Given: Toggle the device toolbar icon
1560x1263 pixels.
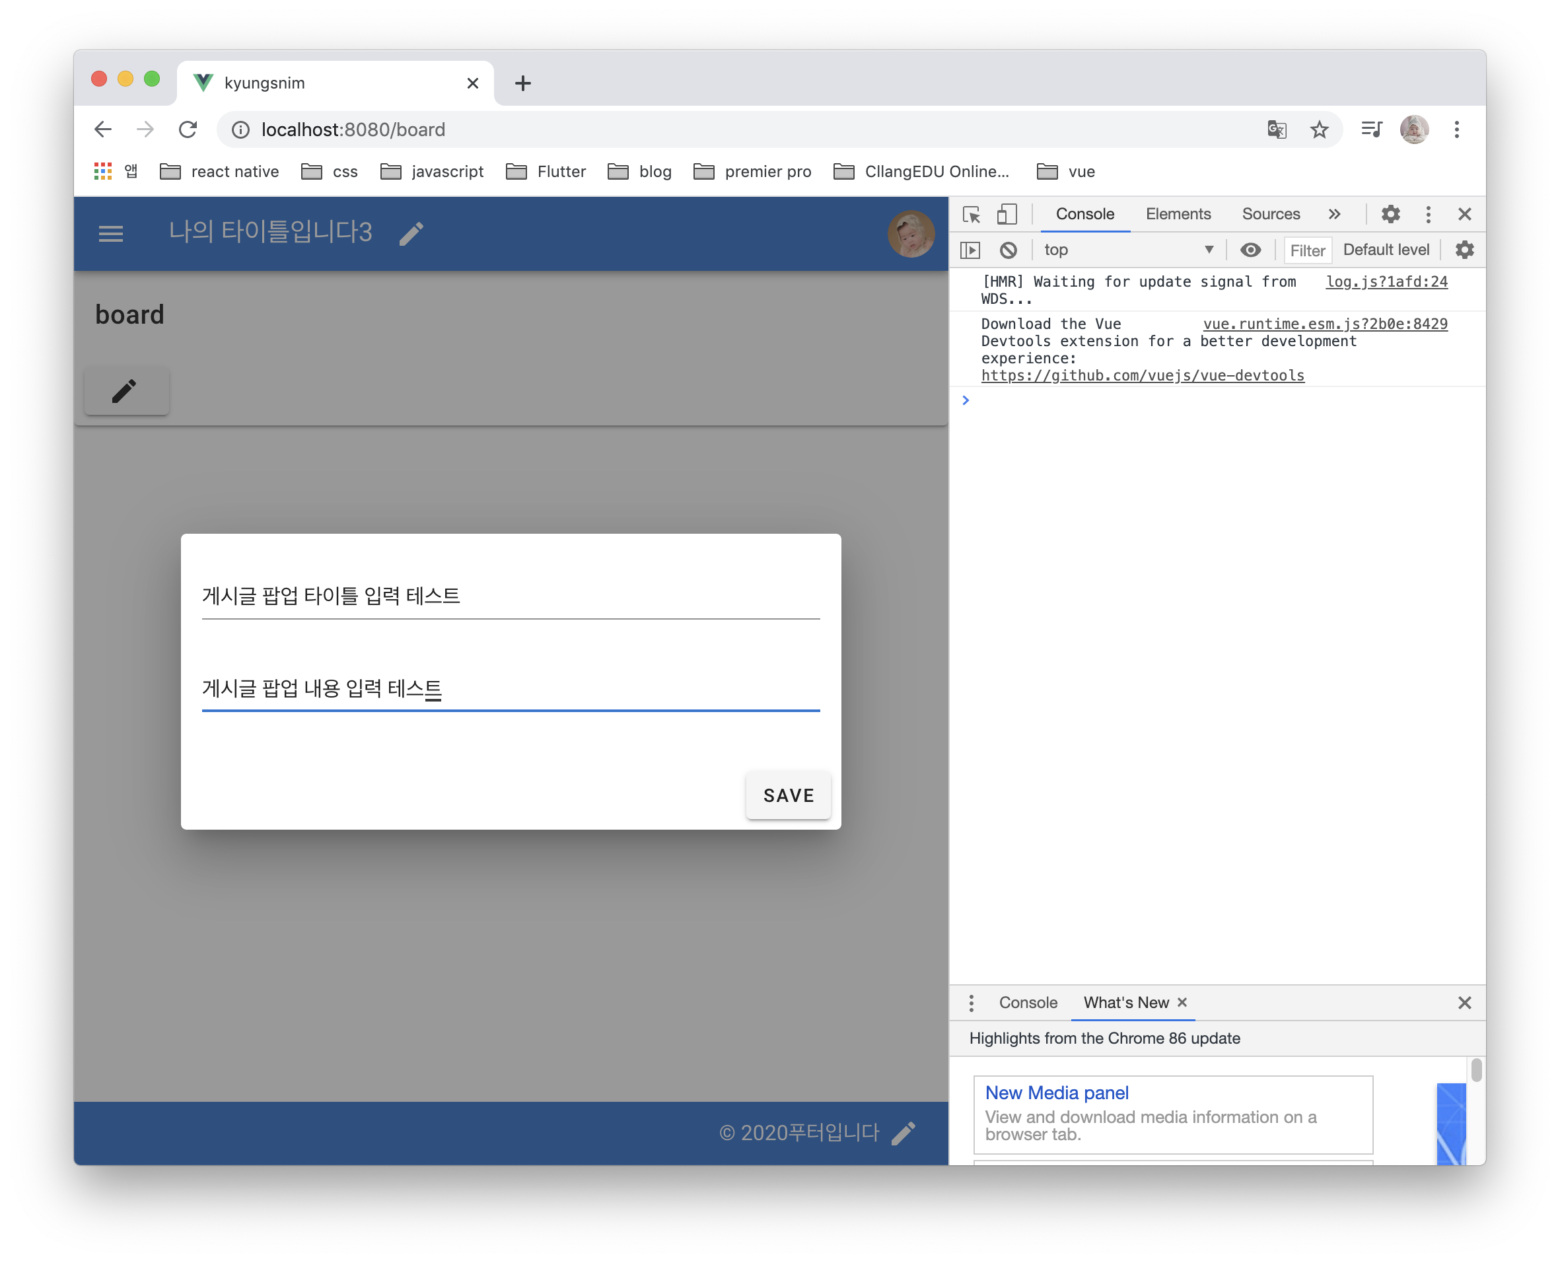Looking at the screenshot, I should [x=1007, y=215].
